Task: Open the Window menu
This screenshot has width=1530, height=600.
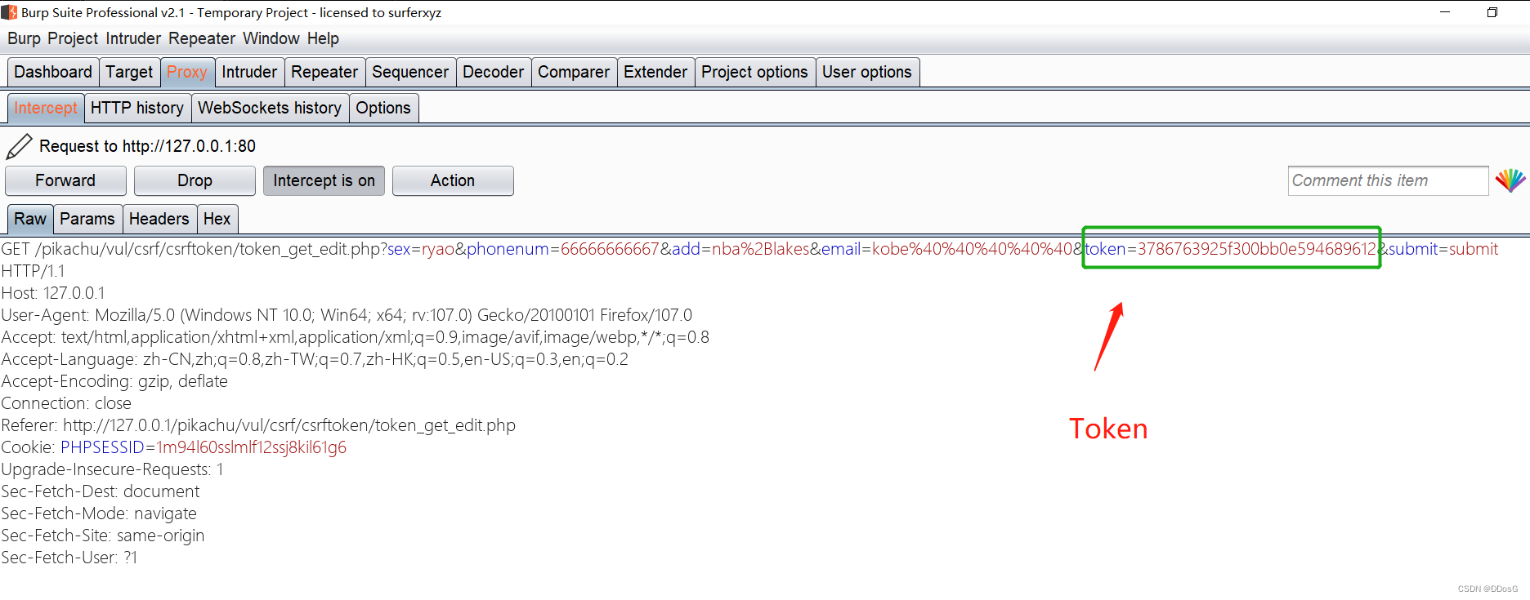Action: [271, 38]
